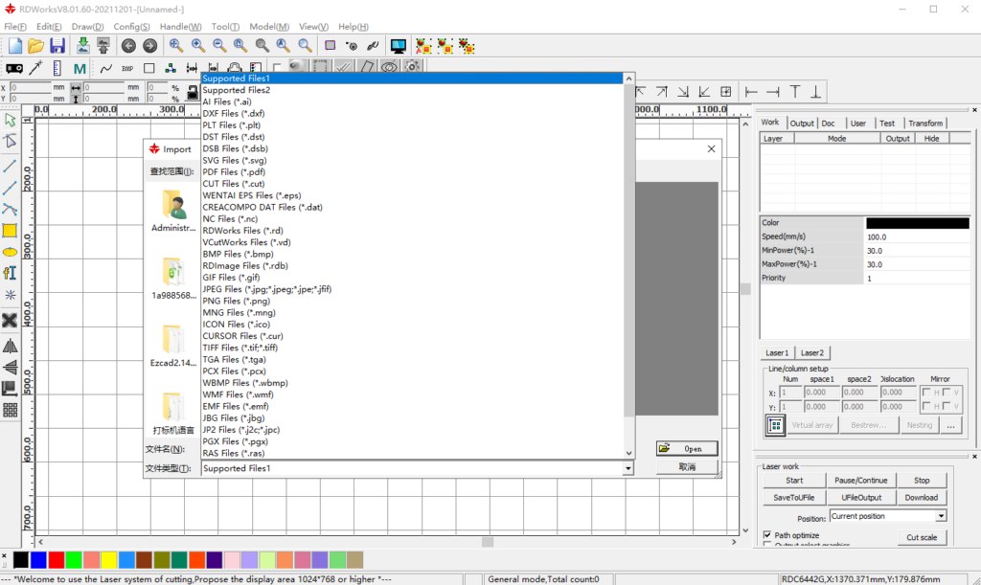The image size is (981, 585).
Task: Click the Cut scale button
Action: (x=922, y=537)
